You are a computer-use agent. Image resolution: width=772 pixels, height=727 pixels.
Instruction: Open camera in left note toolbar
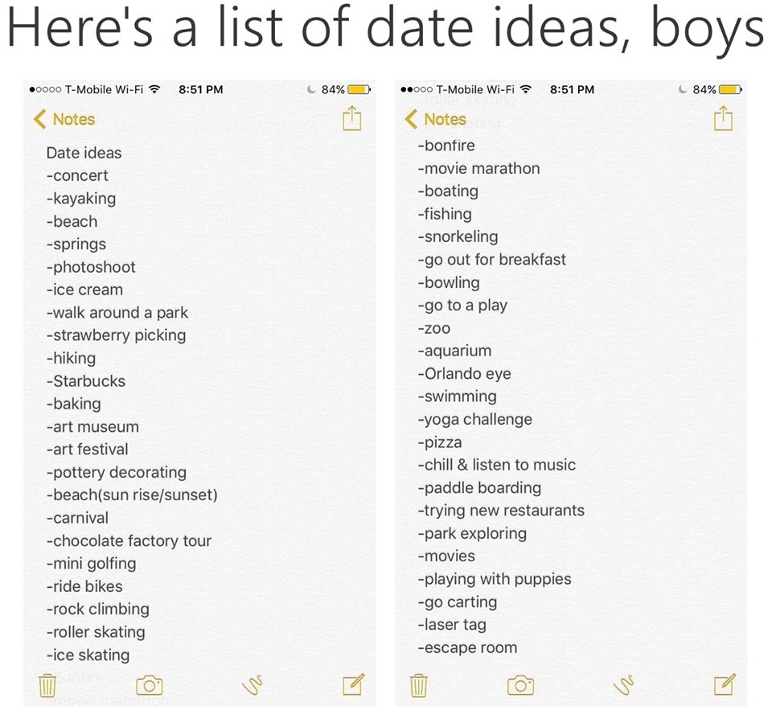pos(150,685)
